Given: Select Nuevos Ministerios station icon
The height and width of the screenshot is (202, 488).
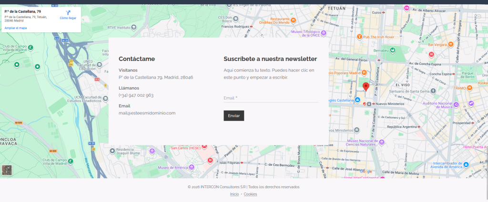Looking at the screenshot, I should point(369,104).
